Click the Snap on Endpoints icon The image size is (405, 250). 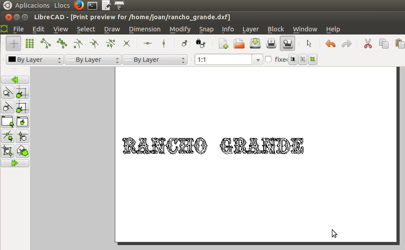(46, 43)
